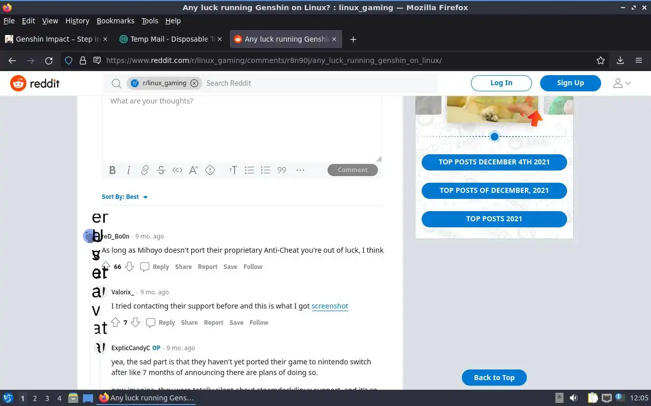Save the Valorix_ comment
The height and width of the screenshot is (406, 651).
[236, 322]
